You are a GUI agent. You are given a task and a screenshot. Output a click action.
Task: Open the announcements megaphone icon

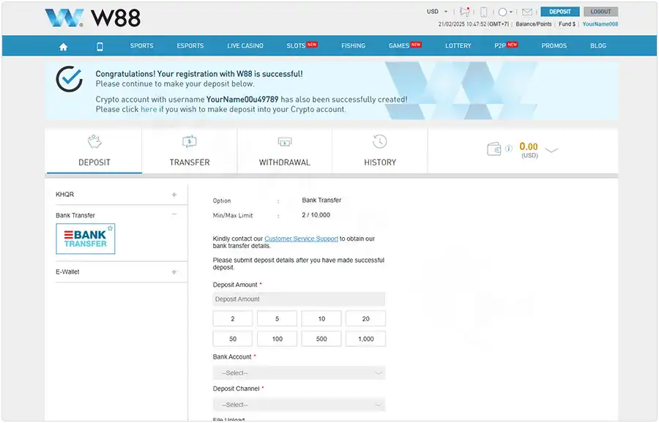pos(464,12)
